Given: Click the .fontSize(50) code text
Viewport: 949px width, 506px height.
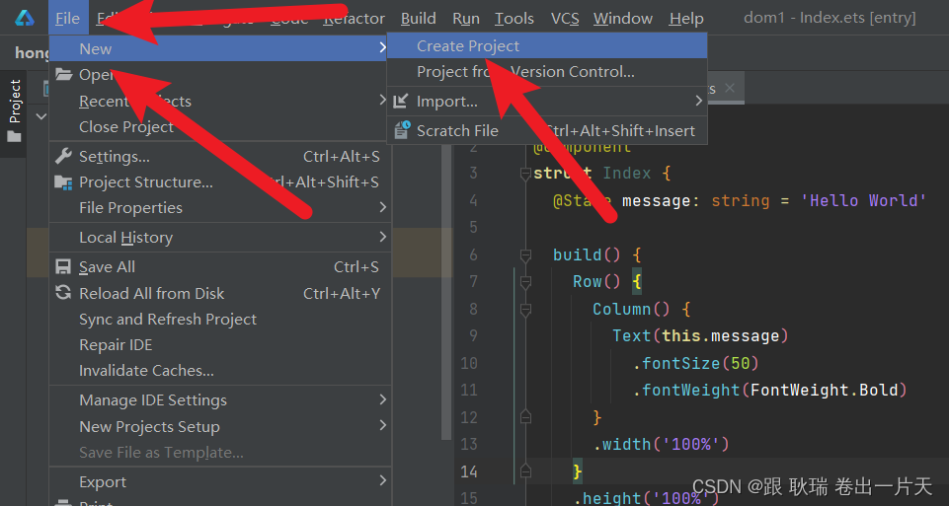Looking at the screenshot, I should pos(696,363).
